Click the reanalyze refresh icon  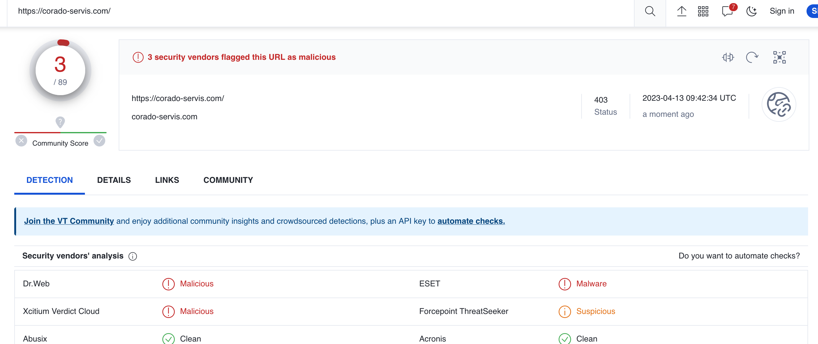(x=752, y=57)
